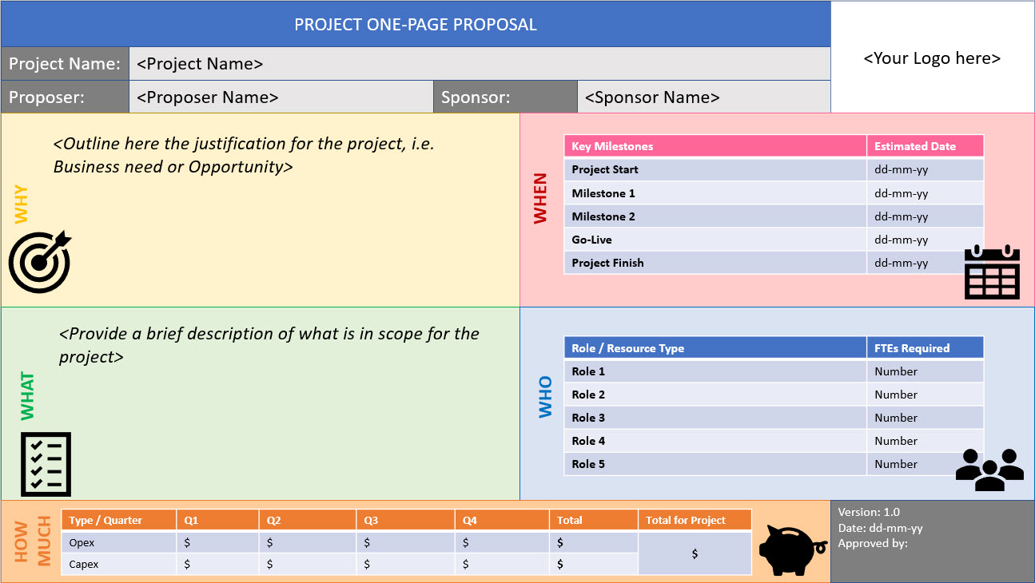Click the Project Name input field
The width and height of the screenshot is (1035, 583).
tap(480, 64)
